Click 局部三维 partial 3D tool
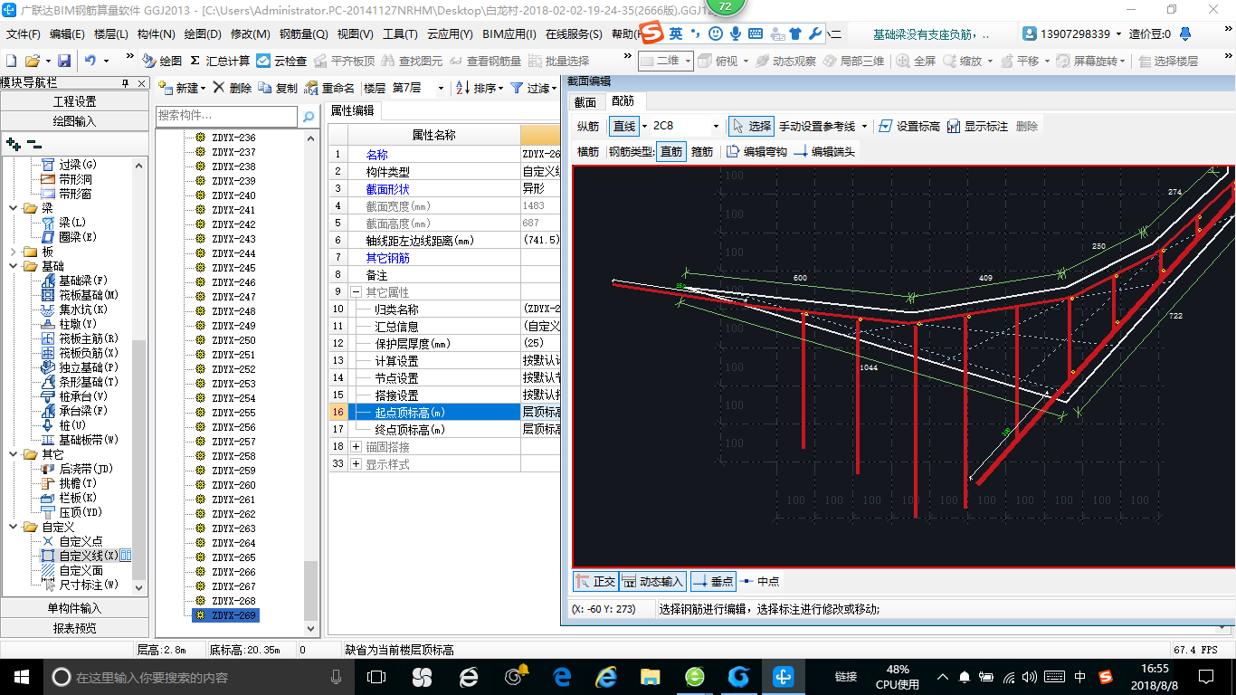This screenshot has width=1236, height=695. [x=853, y=61]
